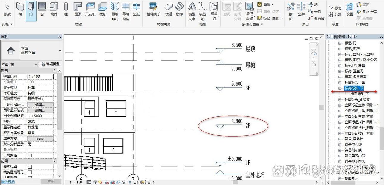Open the 属性帮助 link
The width and height of the screenshot is (384, 185).
(8, 181)
